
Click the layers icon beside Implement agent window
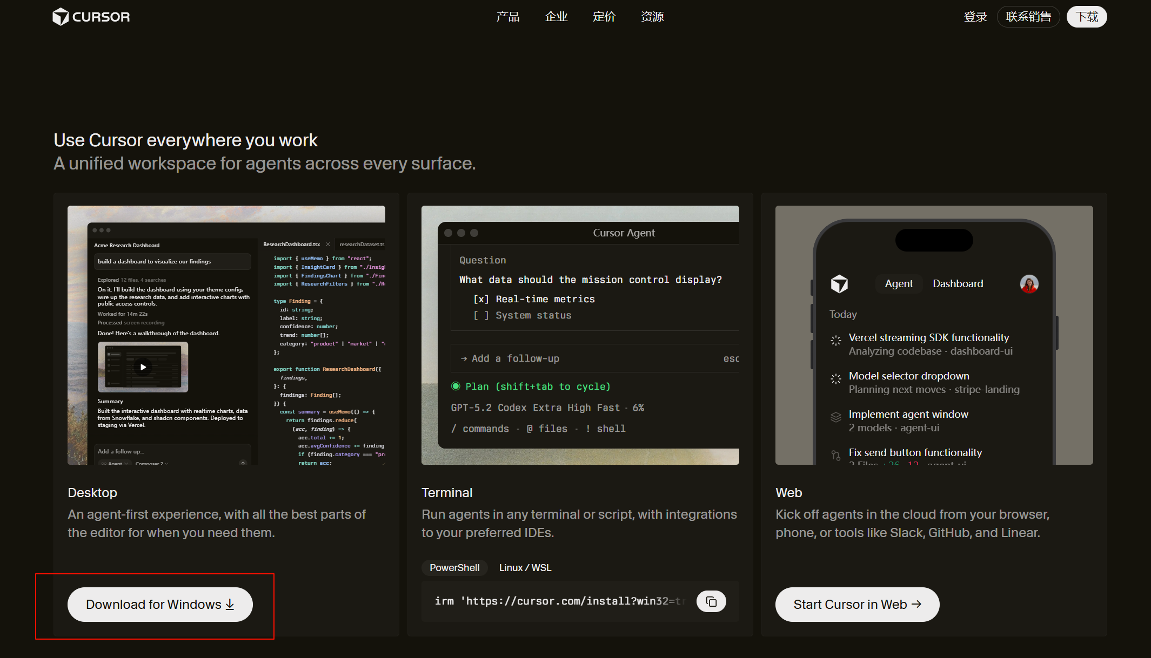pos(836,417)
